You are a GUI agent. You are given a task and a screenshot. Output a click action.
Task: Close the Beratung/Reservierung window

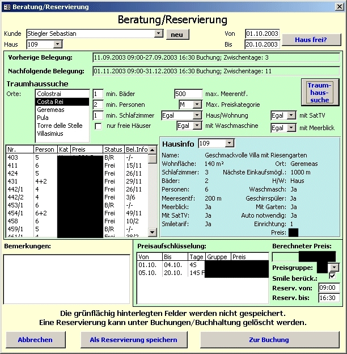coord(339,7)
